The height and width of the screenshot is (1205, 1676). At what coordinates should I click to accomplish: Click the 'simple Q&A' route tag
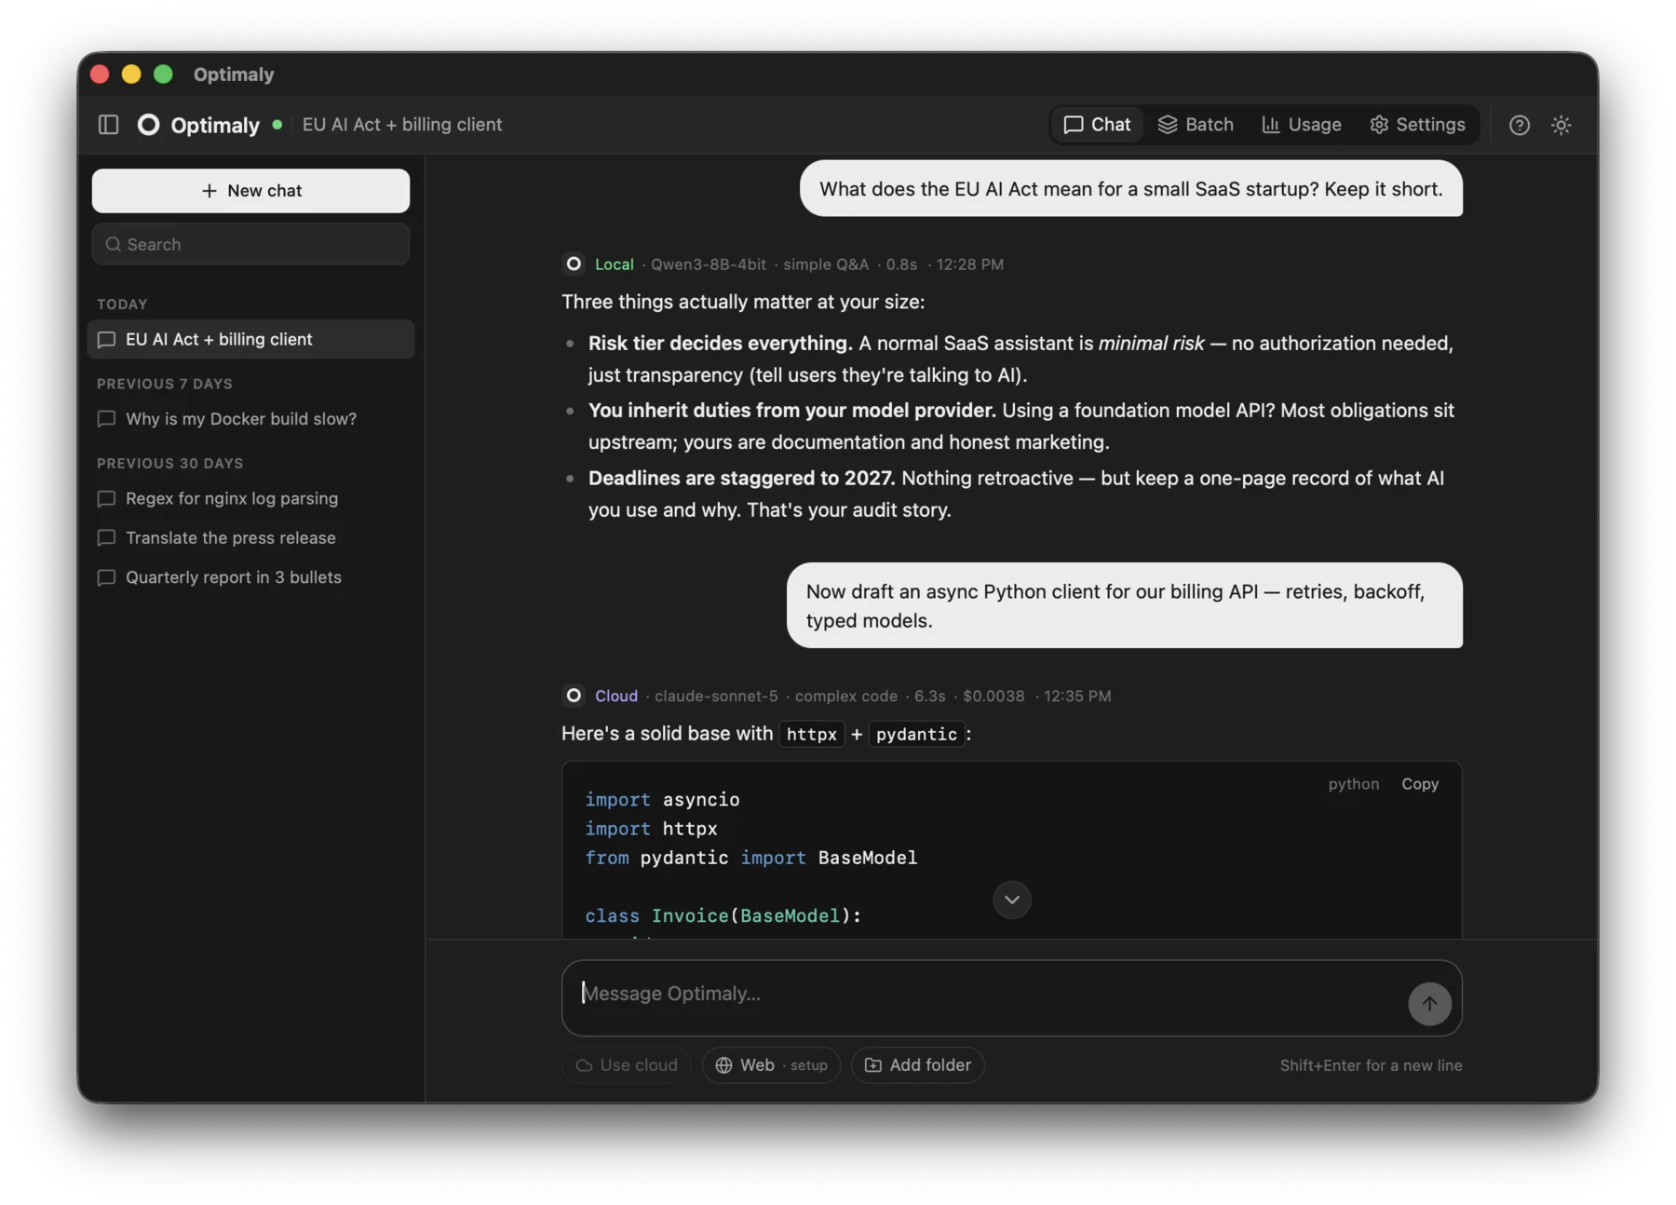point(826,264)
